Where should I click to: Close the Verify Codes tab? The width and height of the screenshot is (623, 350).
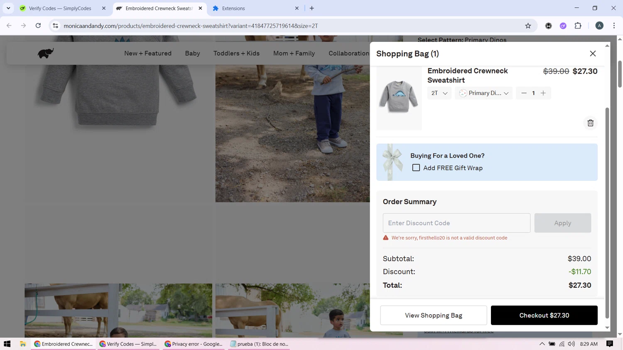(104, 8)
